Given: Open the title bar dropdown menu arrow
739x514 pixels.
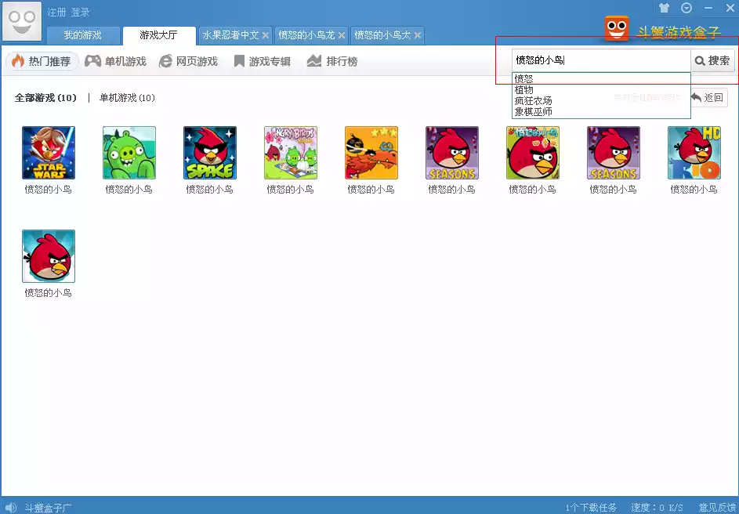Looking at the screenshot, I should tap(686, 9).
